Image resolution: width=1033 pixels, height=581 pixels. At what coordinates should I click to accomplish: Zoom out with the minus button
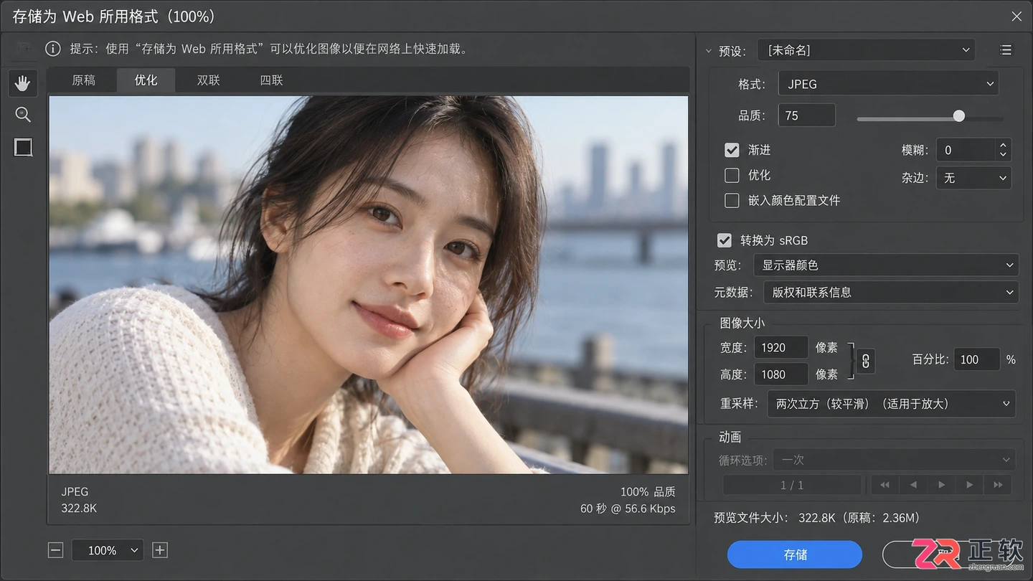pos(55,550)
